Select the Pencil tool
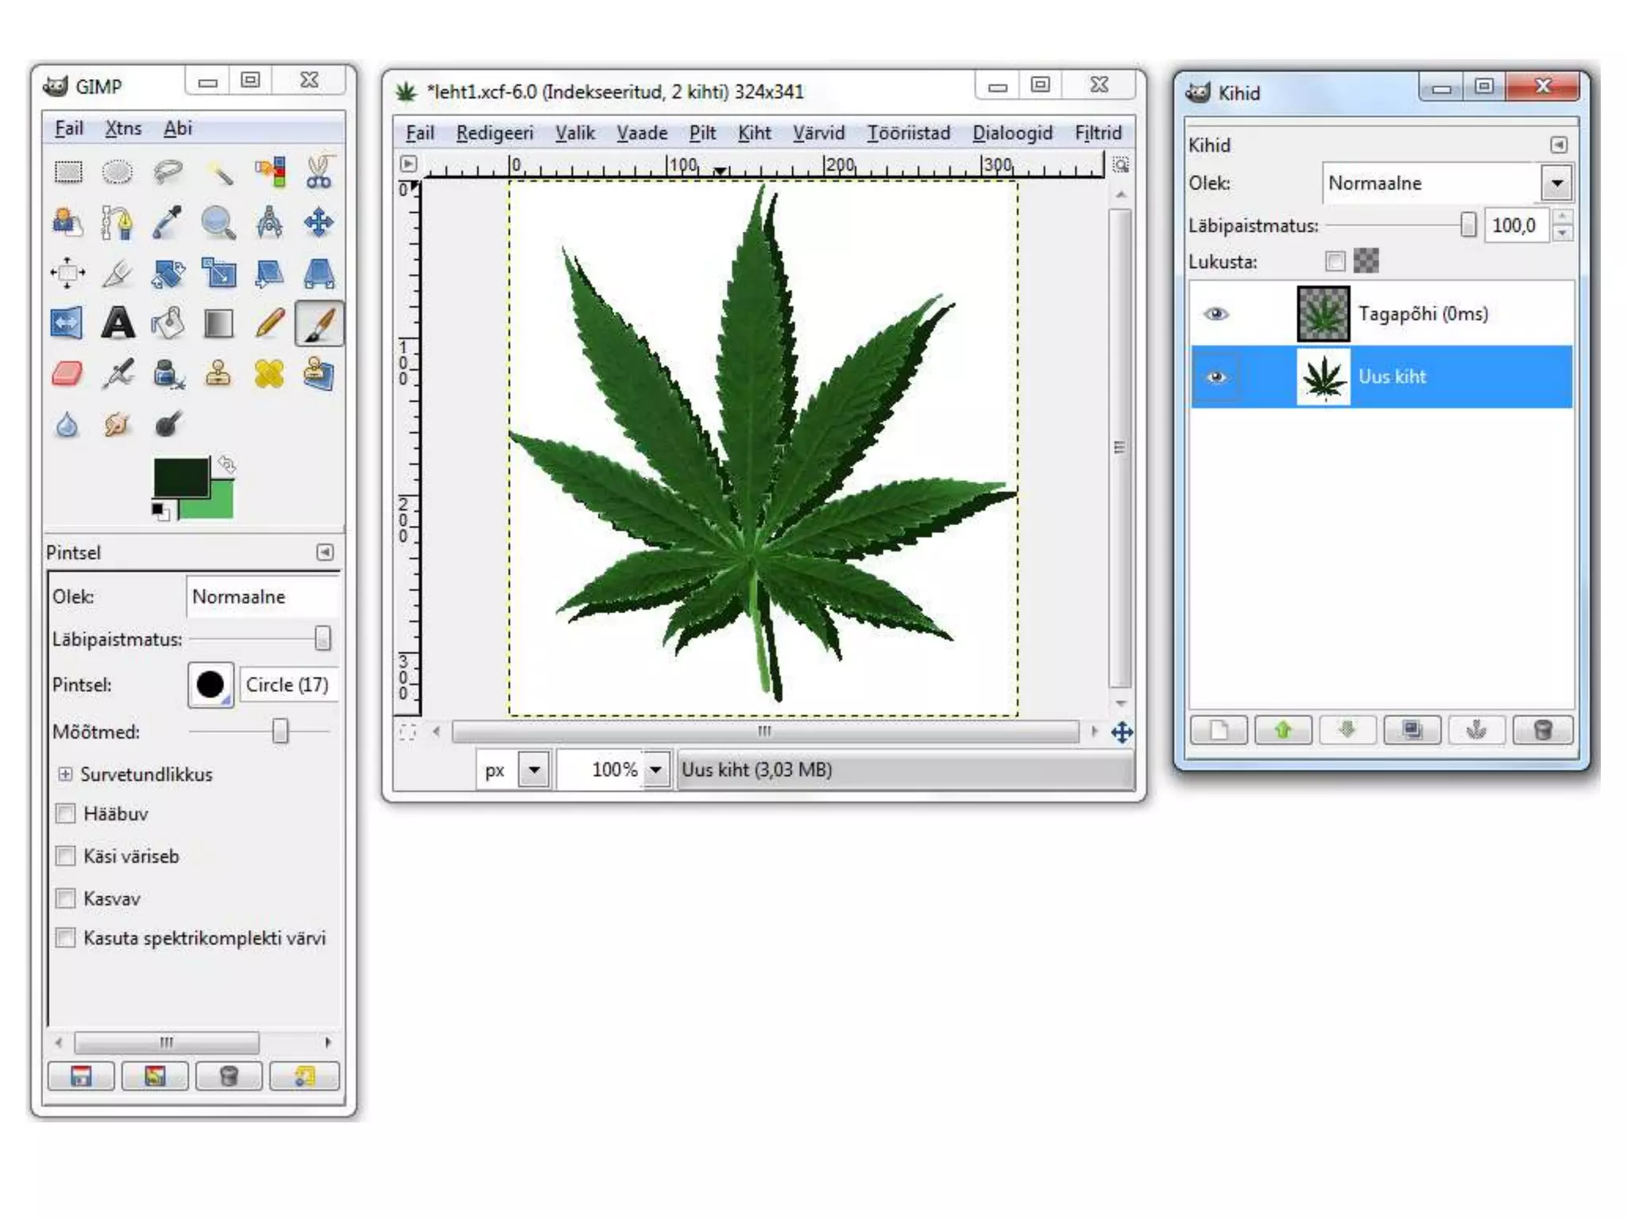This screenshot has height=1220, width=1627. pyautogui.click(x=269, y=323)
